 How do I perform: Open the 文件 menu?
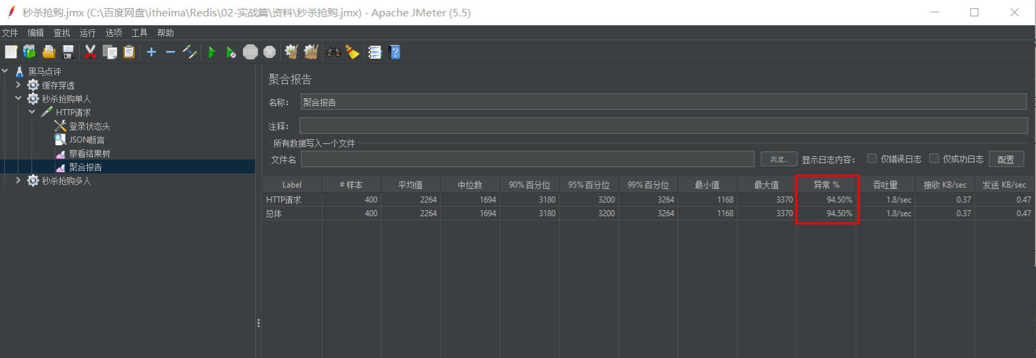[x=10, y=33]
